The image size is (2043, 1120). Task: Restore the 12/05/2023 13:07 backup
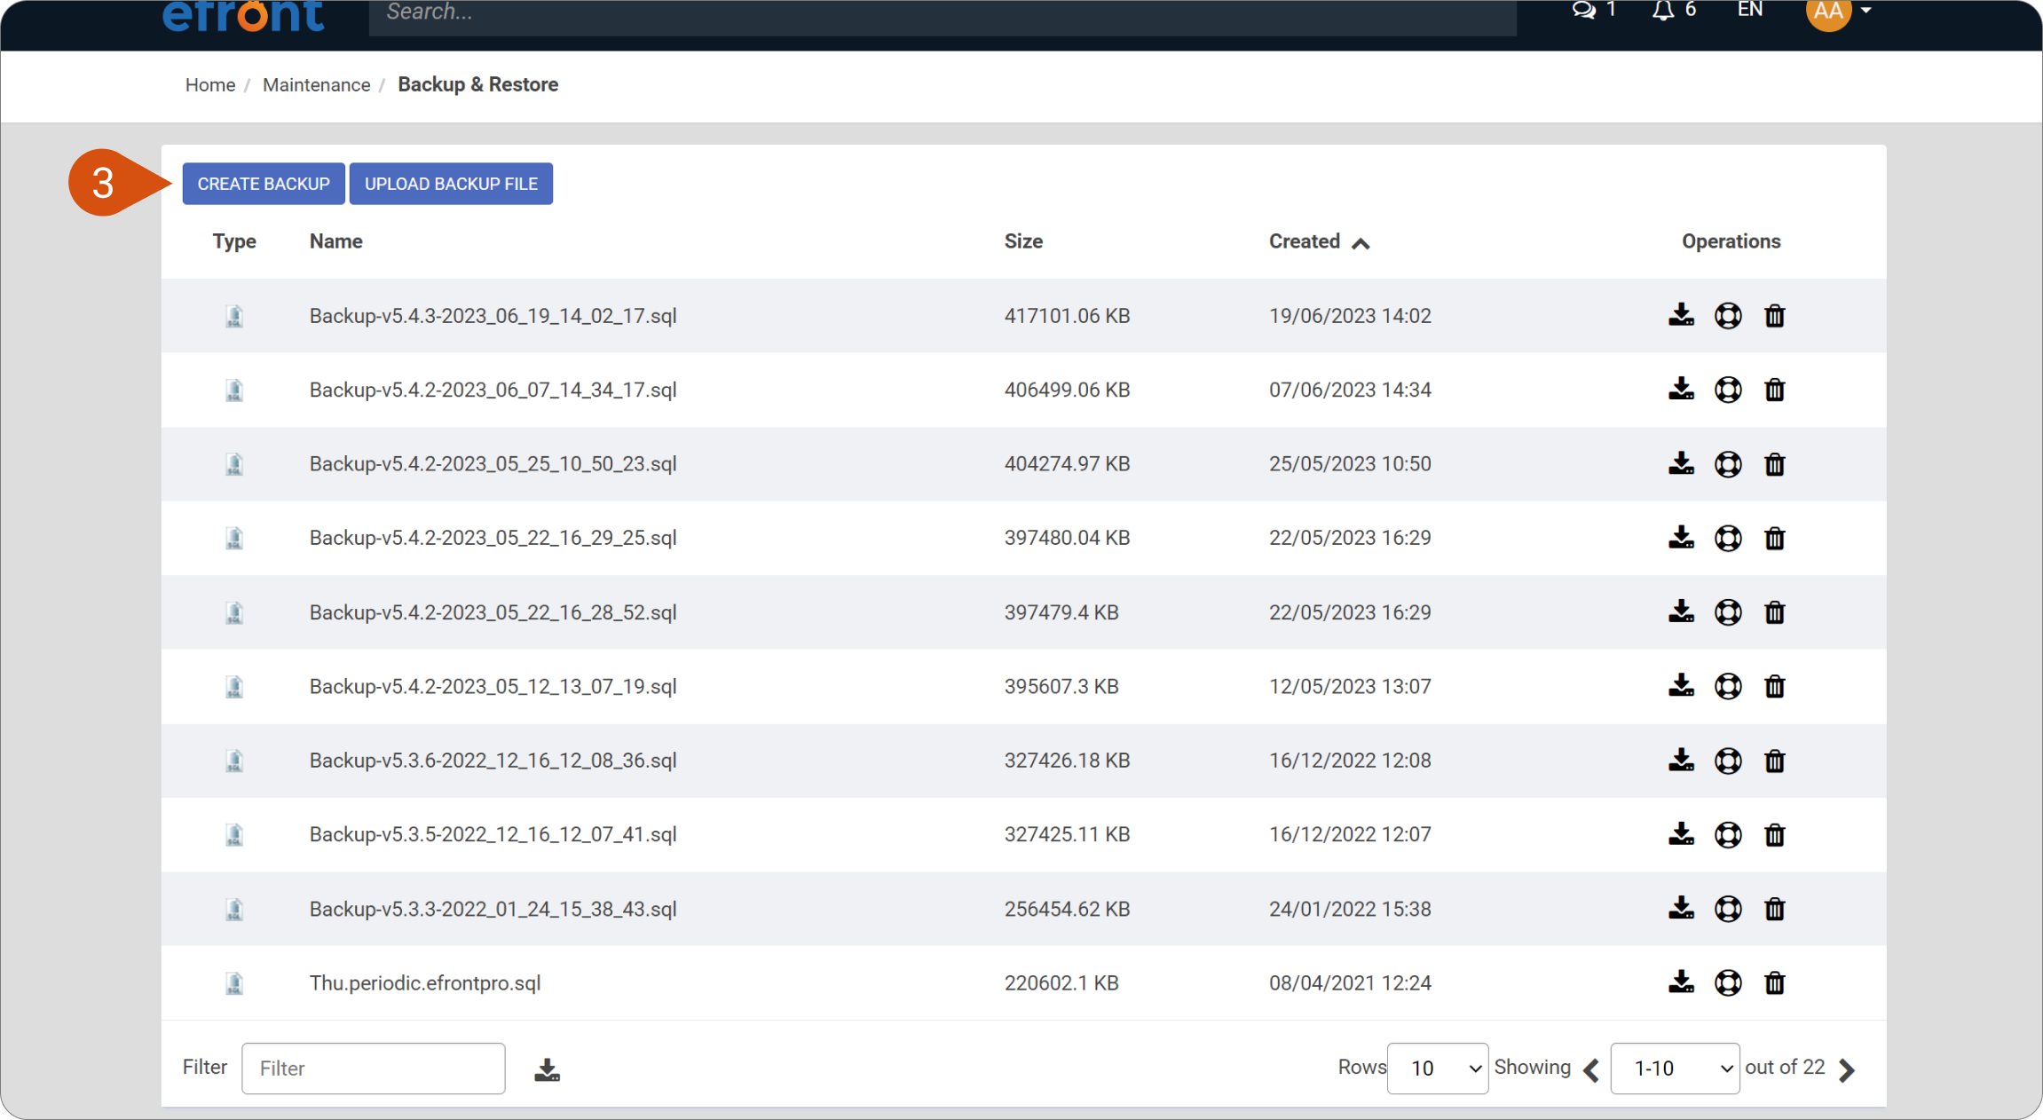click(x=1728, y=686)
